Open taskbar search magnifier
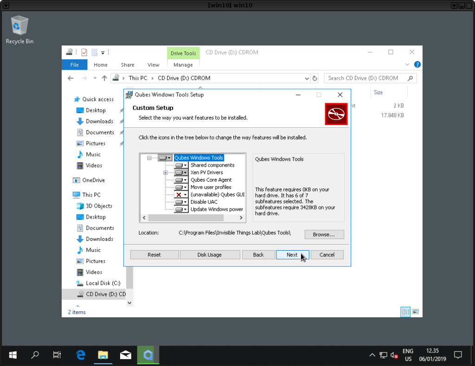475x366 pixels. [x=35, y=354]
